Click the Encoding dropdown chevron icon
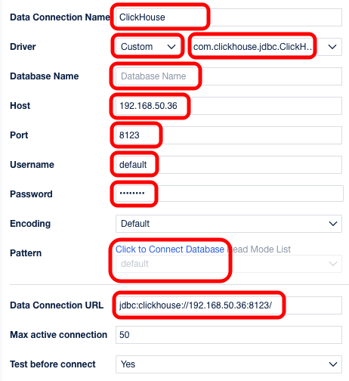The image size is (349, 381). (x=333, y=224)
